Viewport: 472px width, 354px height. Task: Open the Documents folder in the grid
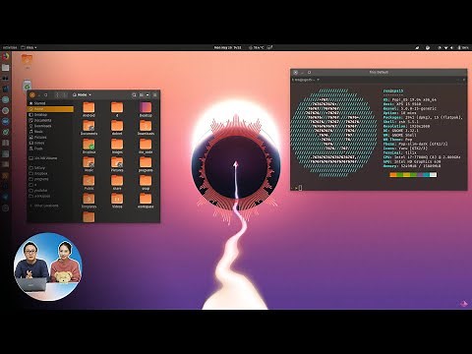coord(88,128)
